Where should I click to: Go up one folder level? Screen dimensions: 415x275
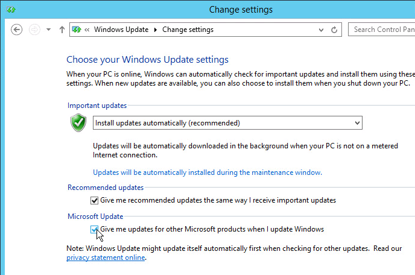click(x=62, y=30)
